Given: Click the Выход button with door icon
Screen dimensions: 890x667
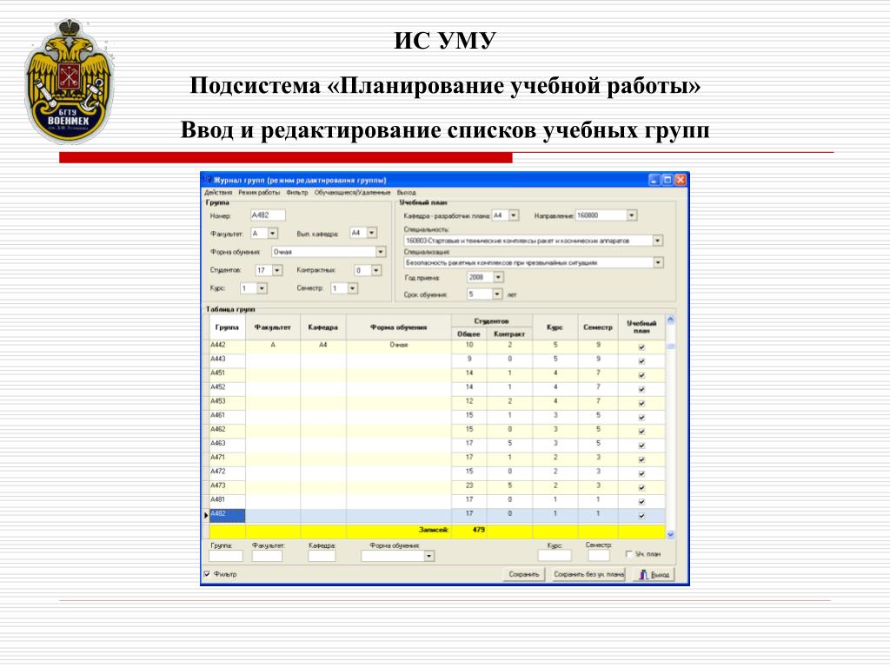Looking at the screenshot, I should click(654, 575).
